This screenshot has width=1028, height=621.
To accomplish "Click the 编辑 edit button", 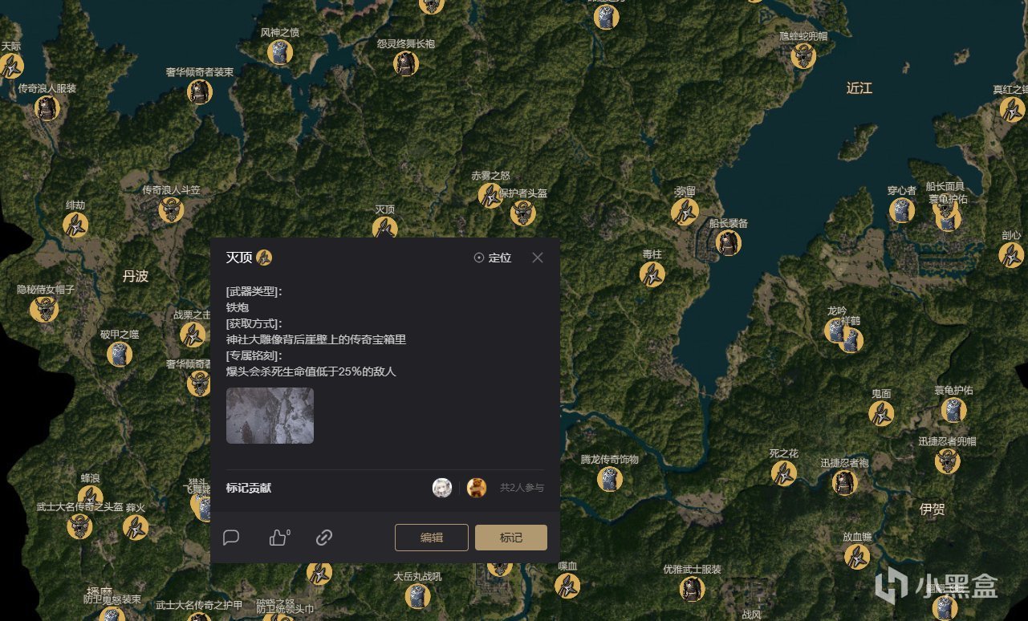I will pyautogui.click(x=432, y=538).
